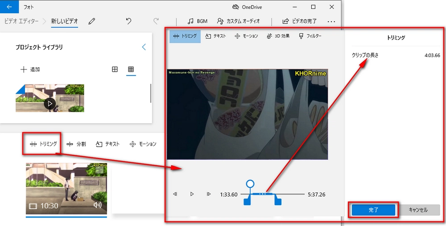Click the back arrow in title bar

(x=9, y=7)
